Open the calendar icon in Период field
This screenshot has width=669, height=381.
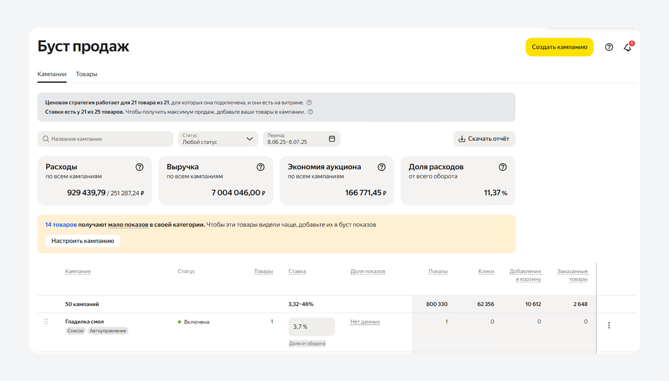[x=332, y=139]
